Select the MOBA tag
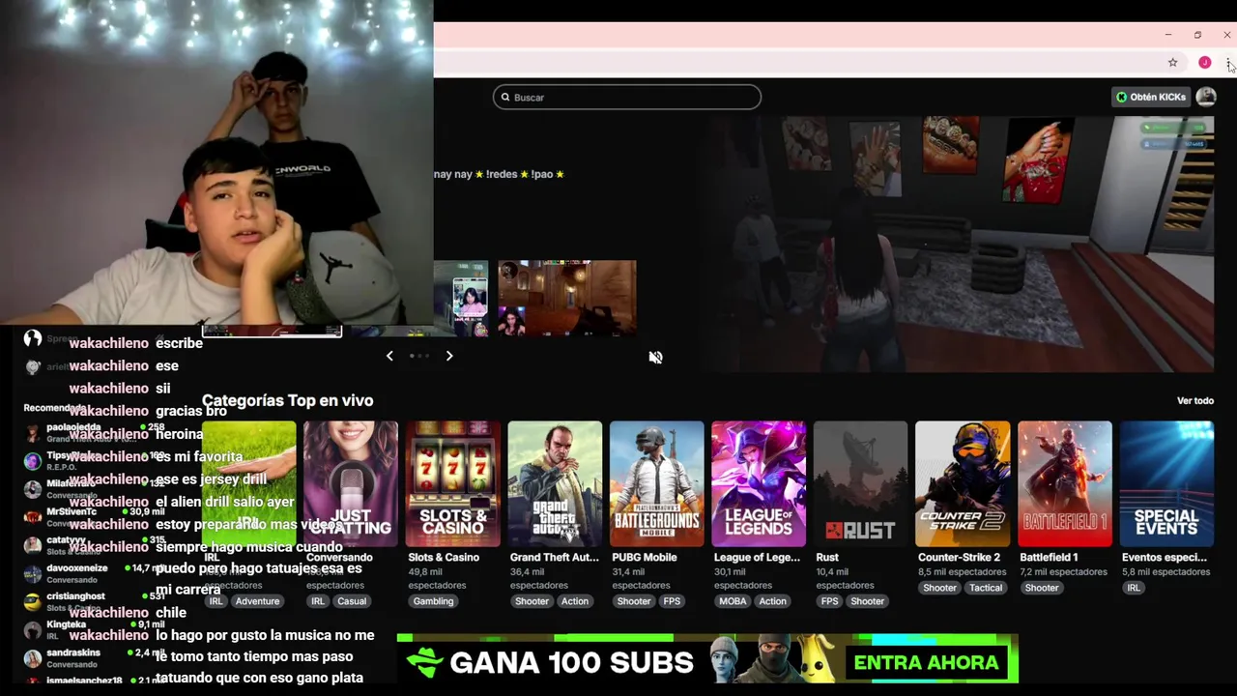The image size is (1237, 696). coord(733,601)
